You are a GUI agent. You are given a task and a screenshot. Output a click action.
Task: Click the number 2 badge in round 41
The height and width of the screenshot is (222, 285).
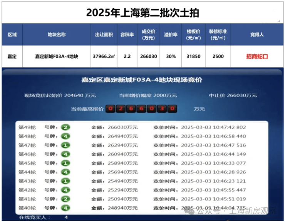(66, 199)
